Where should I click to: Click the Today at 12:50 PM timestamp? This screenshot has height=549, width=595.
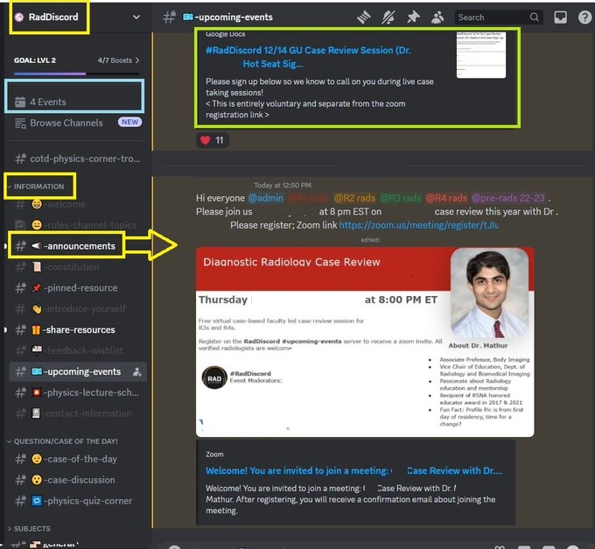pyautogui.click(x=283, y=186)
